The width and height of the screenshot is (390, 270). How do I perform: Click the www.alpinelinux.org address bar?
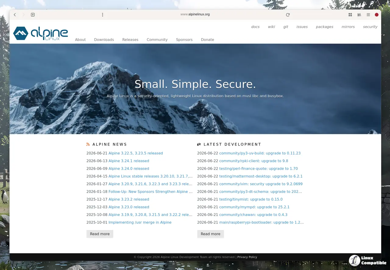point(195,14)
